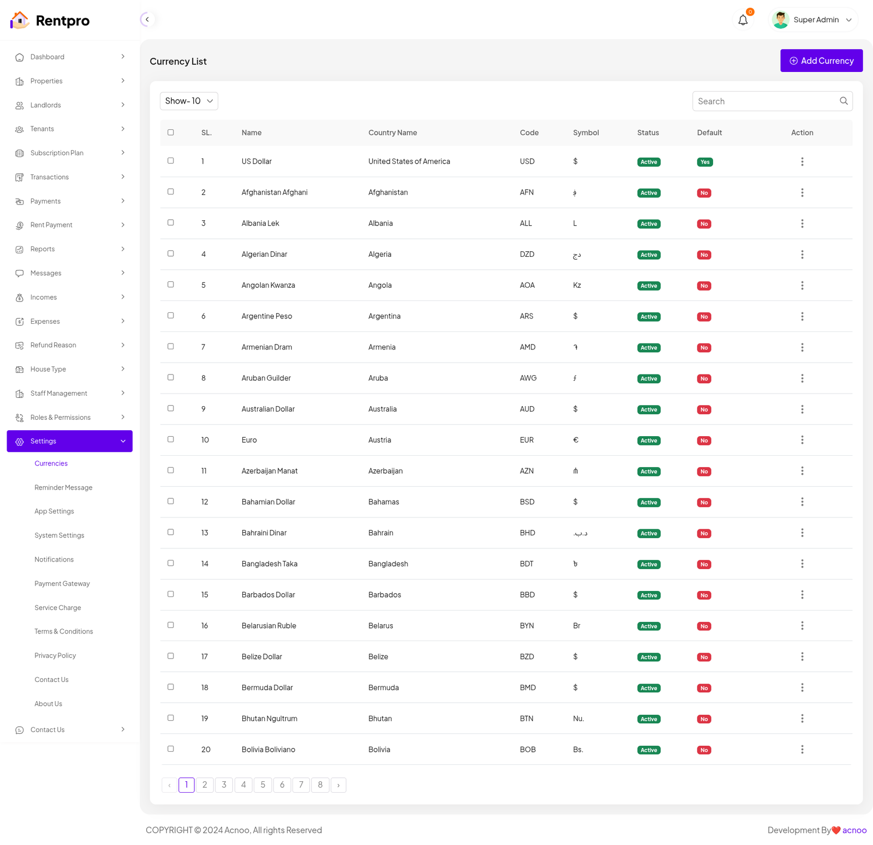Open the Show-10 rows dropdown
Screen dimensions: 873x845
point(189,101)
